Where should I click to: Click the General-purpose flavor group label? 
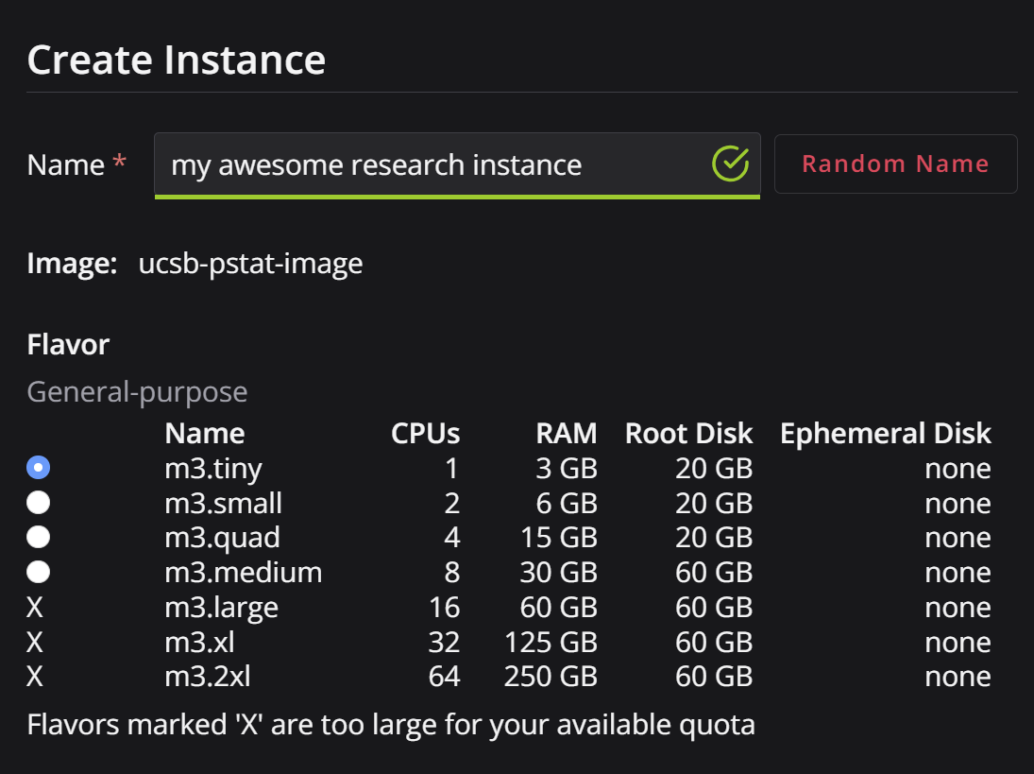click(137, 392)
